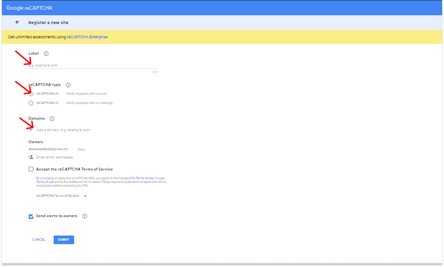This screenshot has height=267, width=444.
Task: Click the CANCEL button
Action: click(39, 240)
